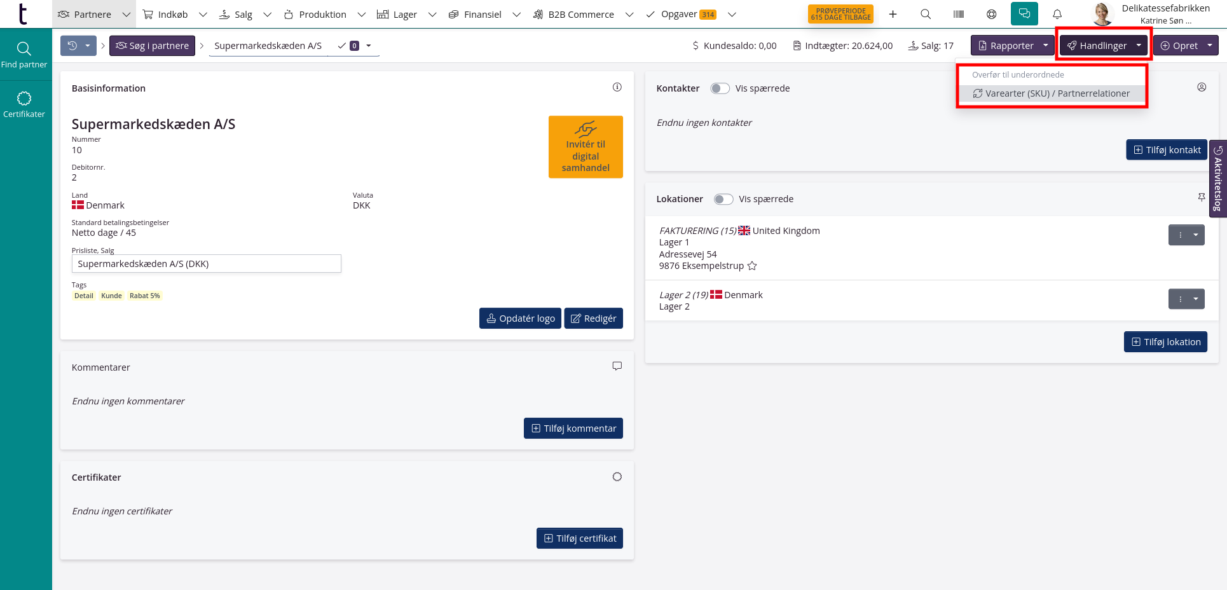Click the help lifebuoy icon
Screen dimensions: 1227x590
click(x=991, y=14)
